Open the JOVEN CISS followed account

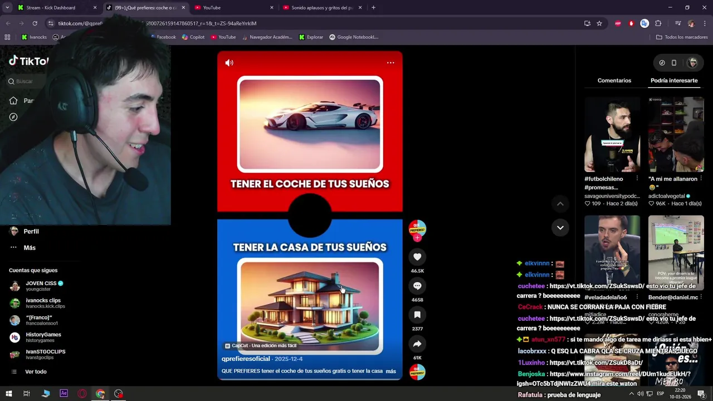37,286
